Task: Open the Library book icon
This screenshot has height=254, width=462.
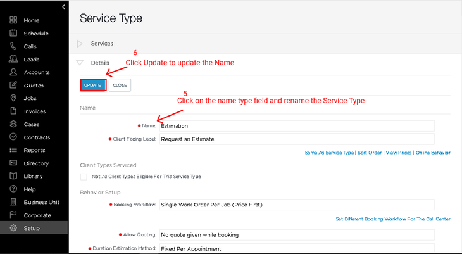Action: click(x=13, y=176)
